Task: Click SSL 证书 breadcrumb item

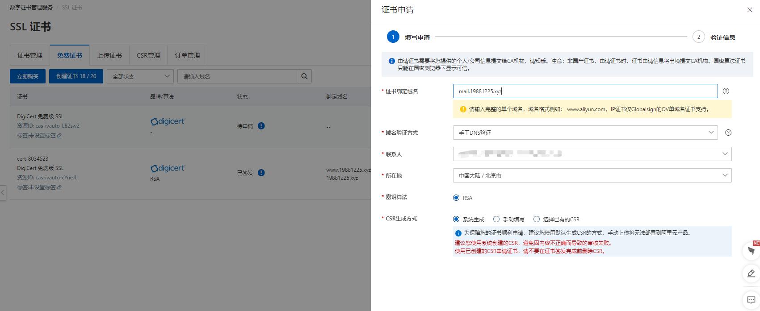Action: tap(72, 8)
